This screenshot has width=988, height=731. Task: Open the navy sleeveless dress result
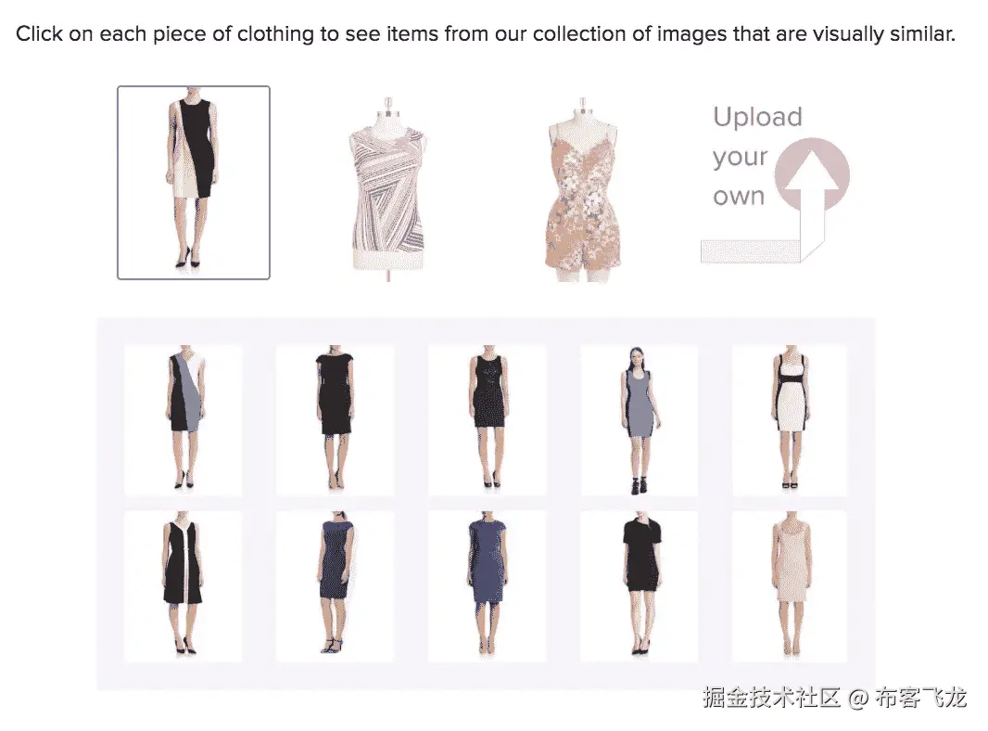(335, 586)
